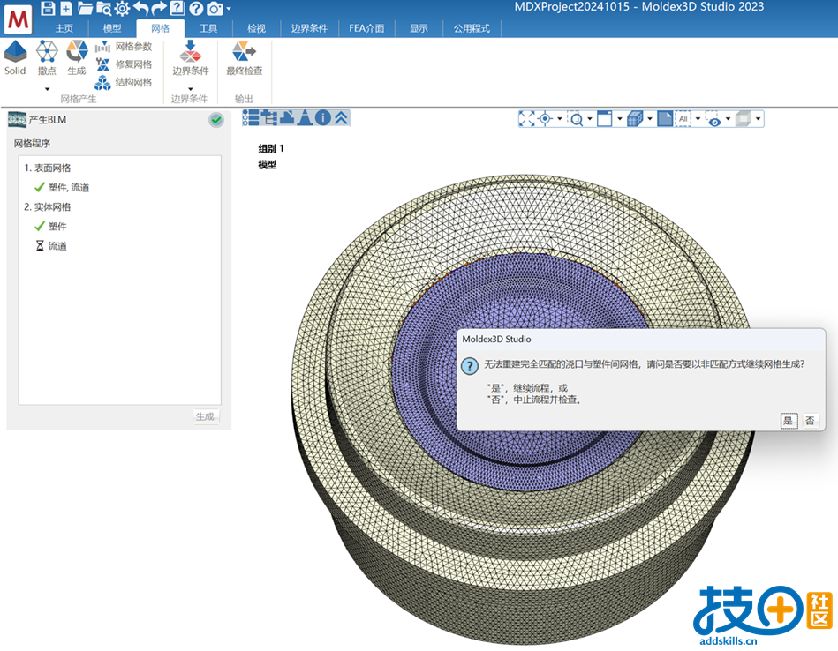838x651 pixels.
Task: Open a project with the folder icon
Action: tap(85, 8)
